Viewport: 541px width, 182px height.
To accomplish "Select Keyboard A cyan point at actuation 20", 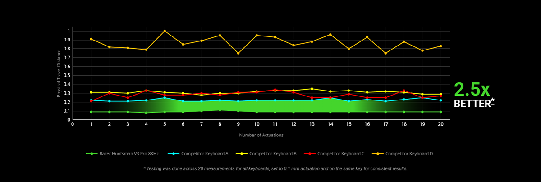I will pyautogui.click(x=440, y=100).
